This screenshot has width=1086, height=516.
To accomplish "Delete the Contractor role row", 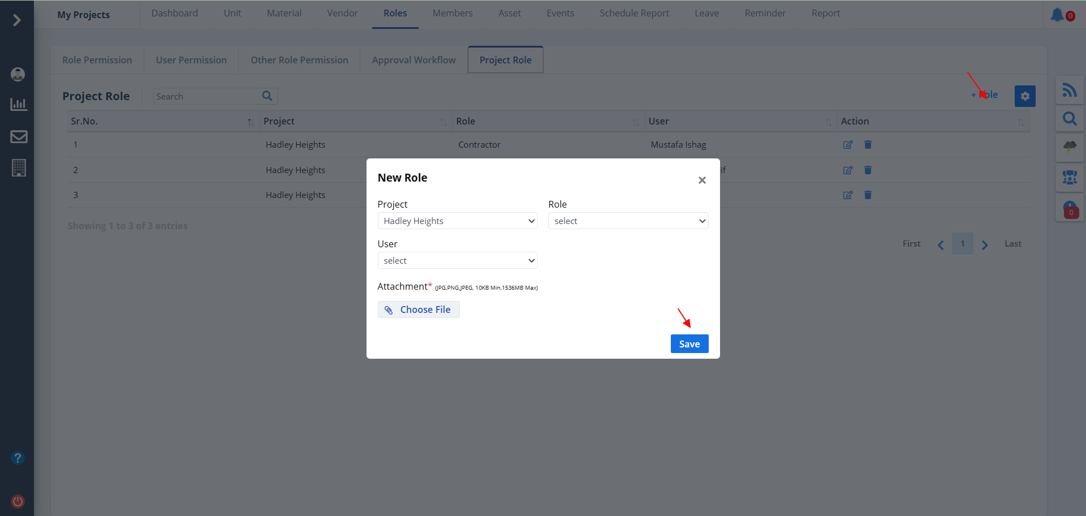I will [x=868, y=145].
